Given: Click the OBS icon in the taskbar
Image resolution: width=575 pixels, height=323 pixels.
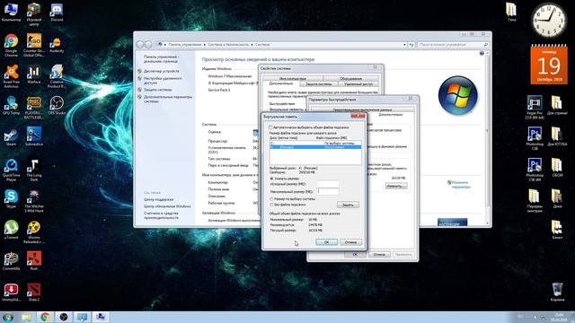Looking at the screenshot, I should tap(64, 317).
